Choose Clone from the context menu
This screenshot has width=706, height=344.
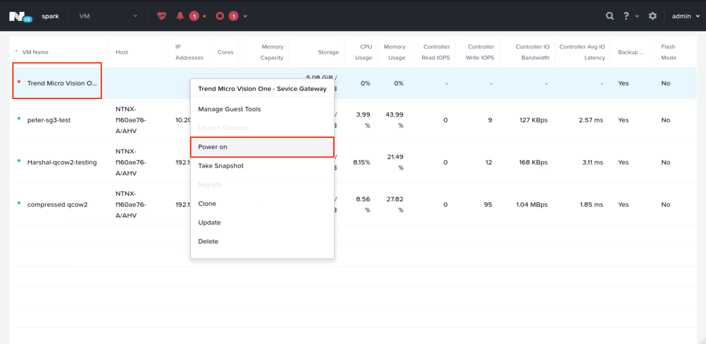click(207, 204)
